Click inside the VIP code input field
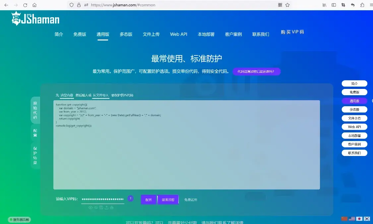 (x=103, y=198)
